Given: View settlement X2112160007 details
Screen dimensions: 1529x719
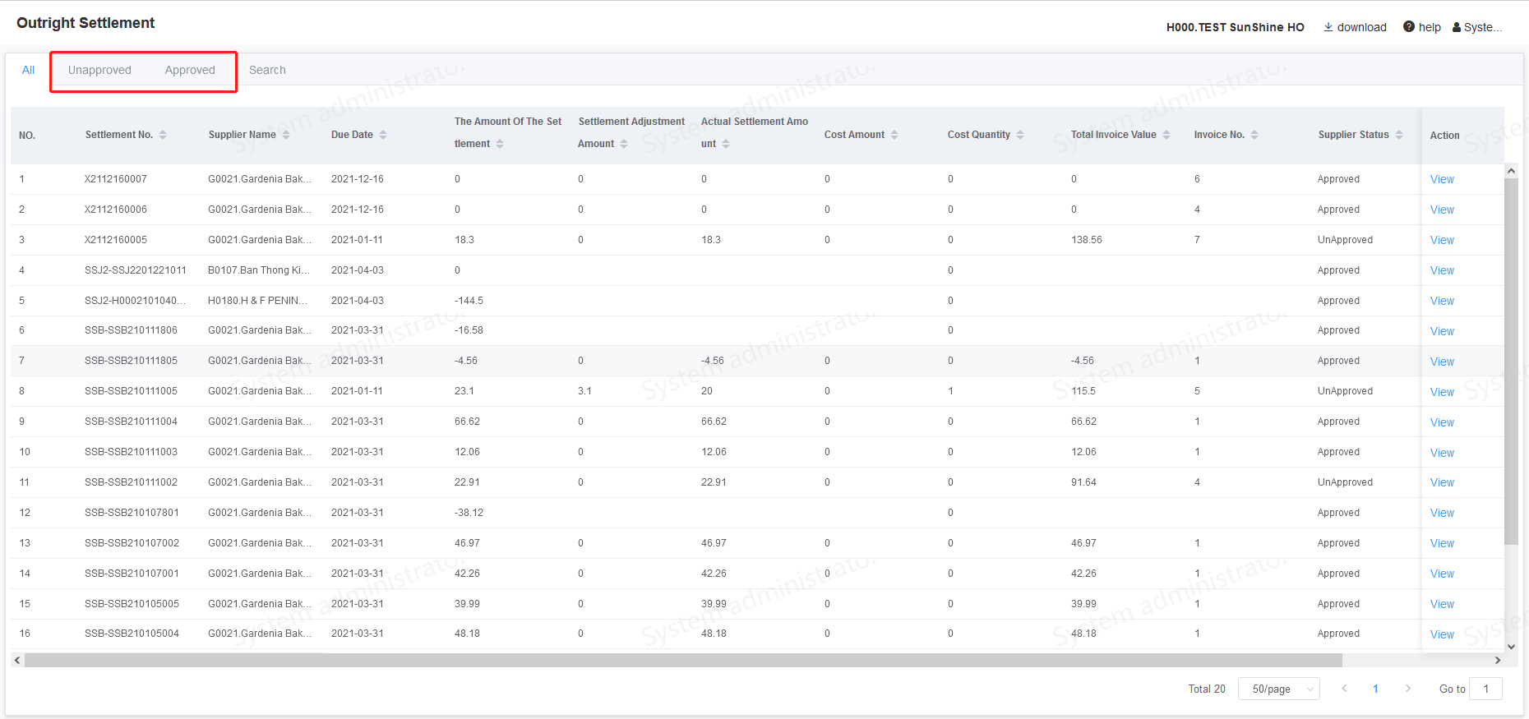Looking at the screenshot, I should coord(1442,179).
